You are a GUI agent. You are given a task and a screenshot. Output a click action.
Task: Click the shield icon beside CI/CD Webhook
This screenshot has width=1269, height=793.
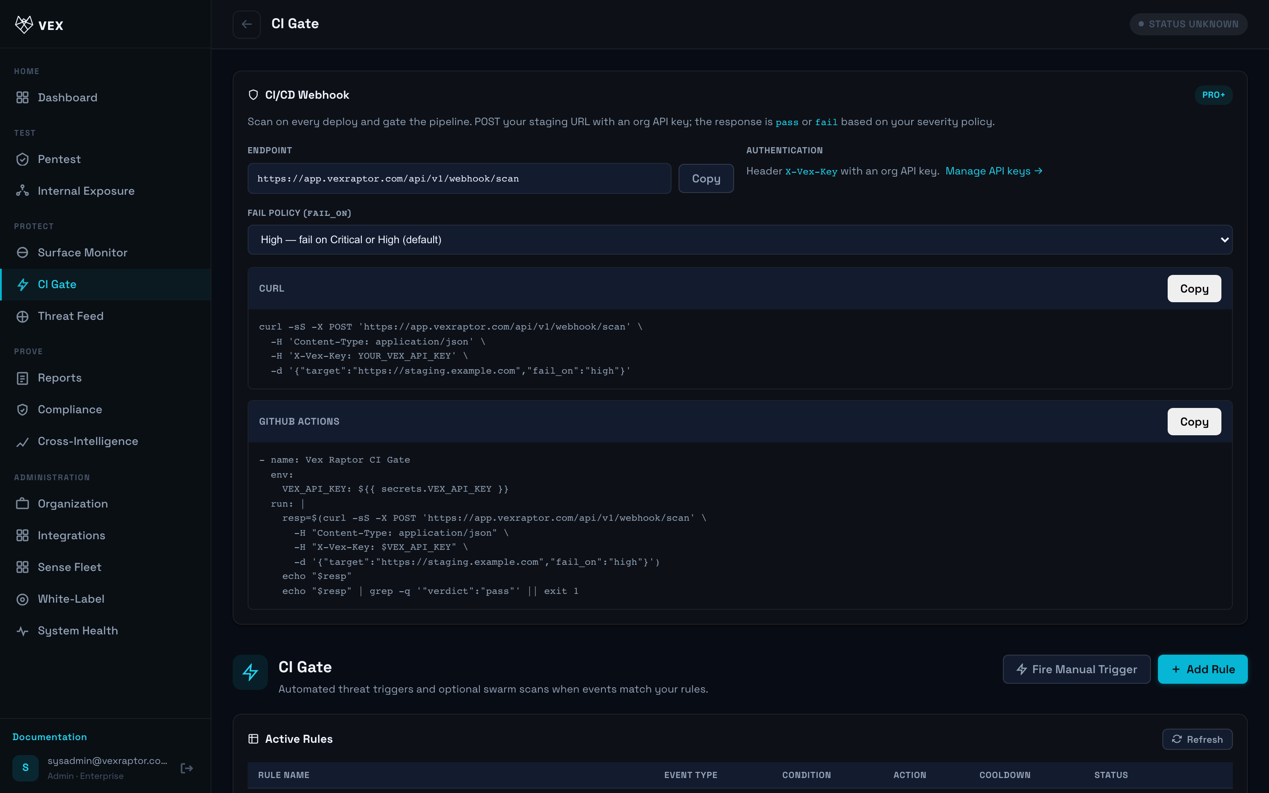[253, 95]
